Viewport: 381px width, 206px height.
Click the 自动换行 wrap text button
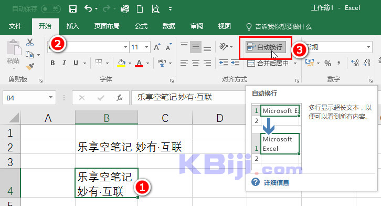click(266, 47)
